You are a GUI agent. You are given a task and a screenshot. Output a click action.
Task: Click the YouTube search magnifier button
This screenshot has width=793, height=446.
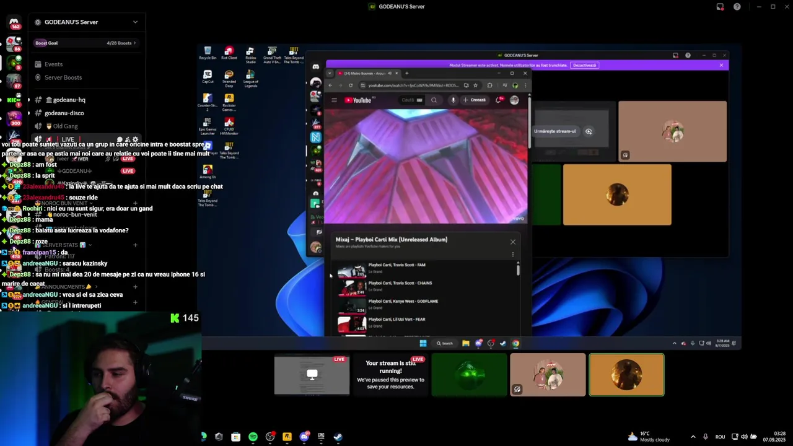pos(434,100)
